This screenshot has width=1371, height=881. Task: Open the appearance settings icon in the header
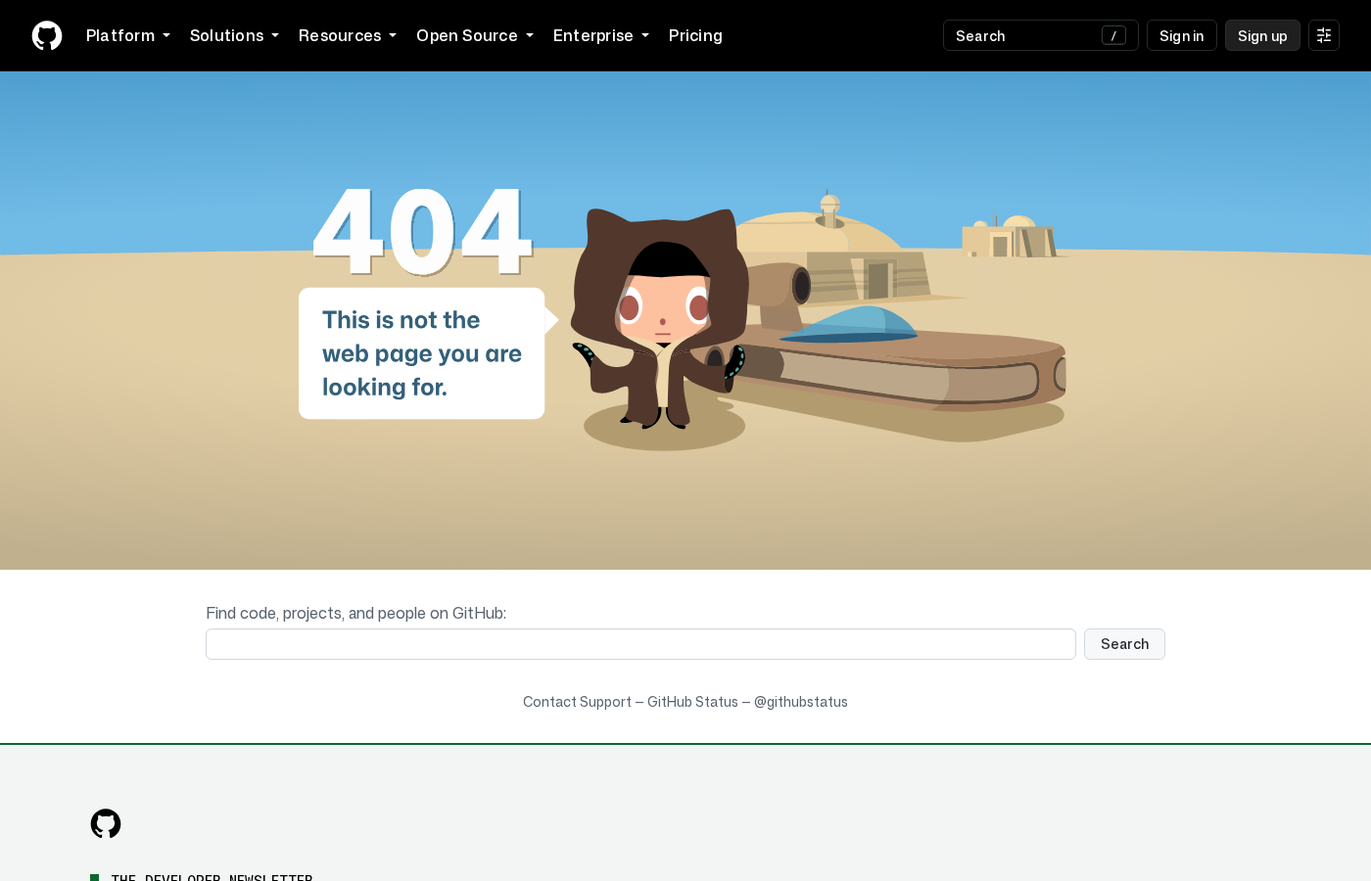(x=1324, y=35)
